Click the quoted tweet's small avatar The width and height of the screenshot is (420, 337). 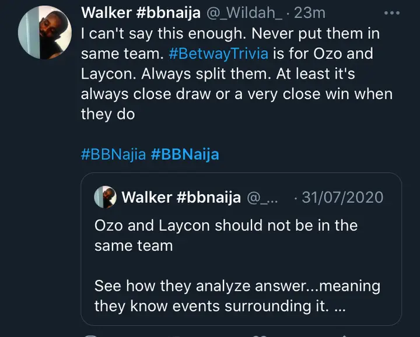click(x=105, y=197)
